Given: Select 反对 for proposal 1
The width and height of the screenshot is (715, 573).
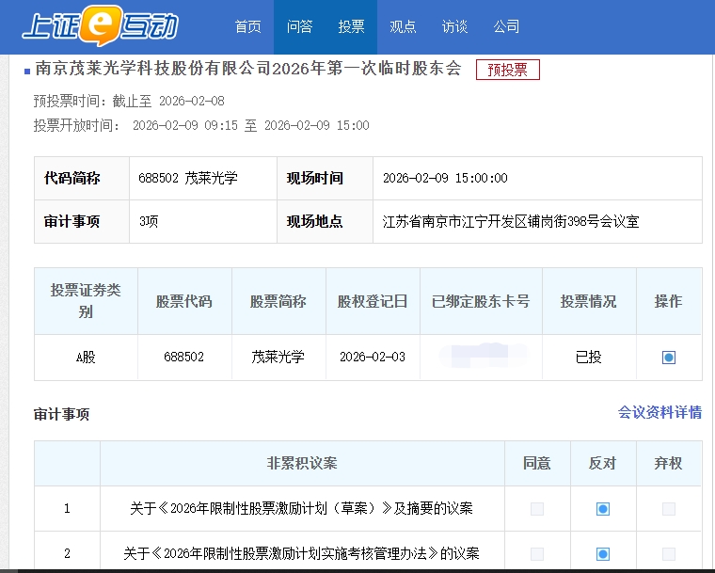Looking at the screenshot, I should point(603,509).
